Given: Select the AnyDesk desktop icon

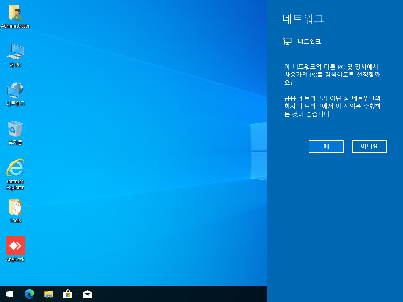Looking at the screenshot, I should (15, 249).
